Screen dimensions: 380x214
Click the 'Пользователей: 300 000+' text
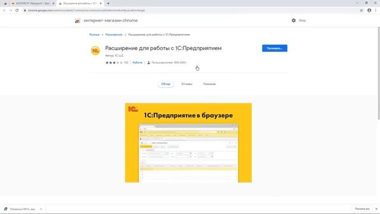pos(169,62)
